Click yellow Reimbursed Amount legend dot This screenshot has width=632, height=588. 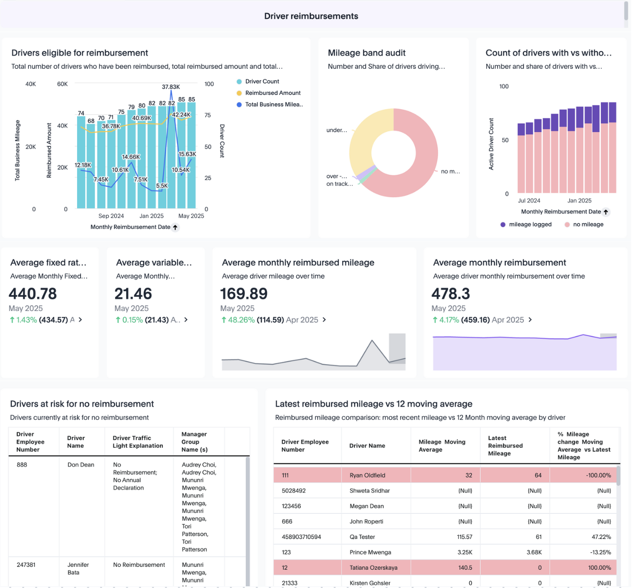[x=239, y=93]
